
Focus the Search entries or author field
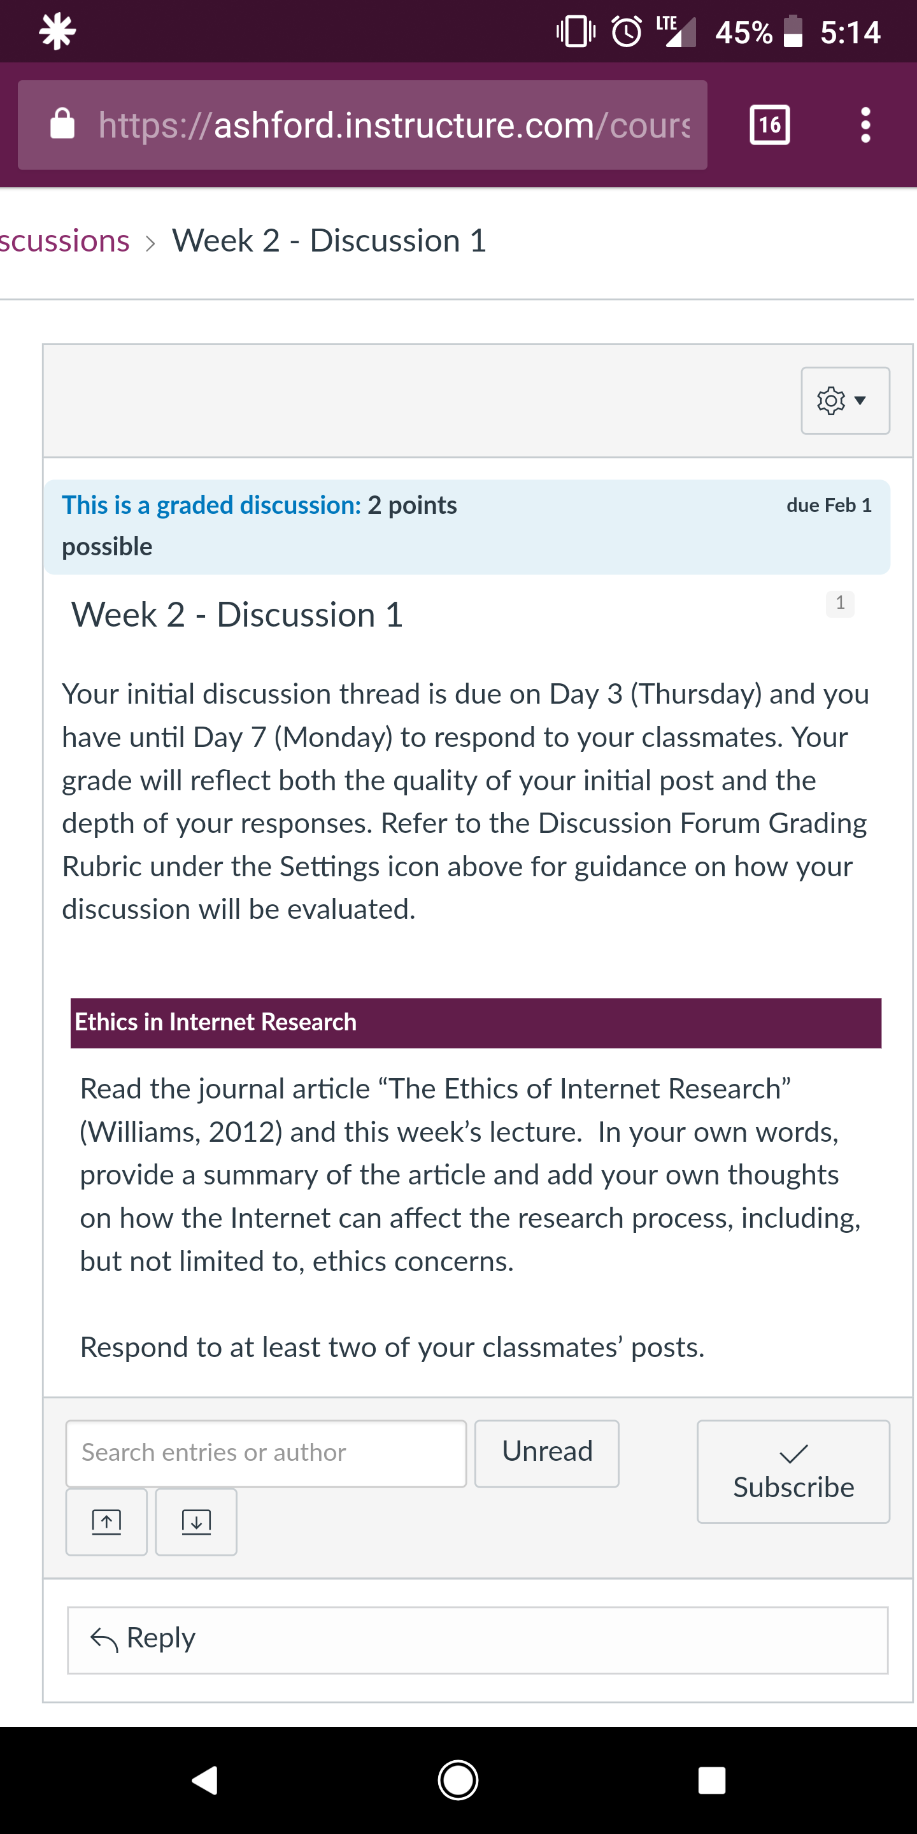266,1453
